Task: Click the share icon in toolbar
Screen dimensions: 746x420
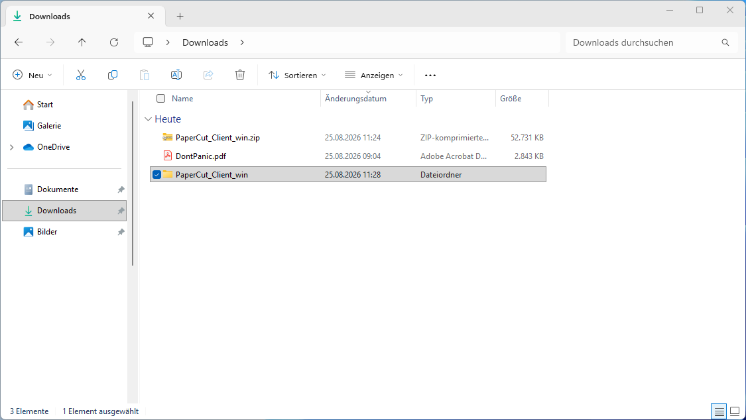Action: click(x=208, y=75)
